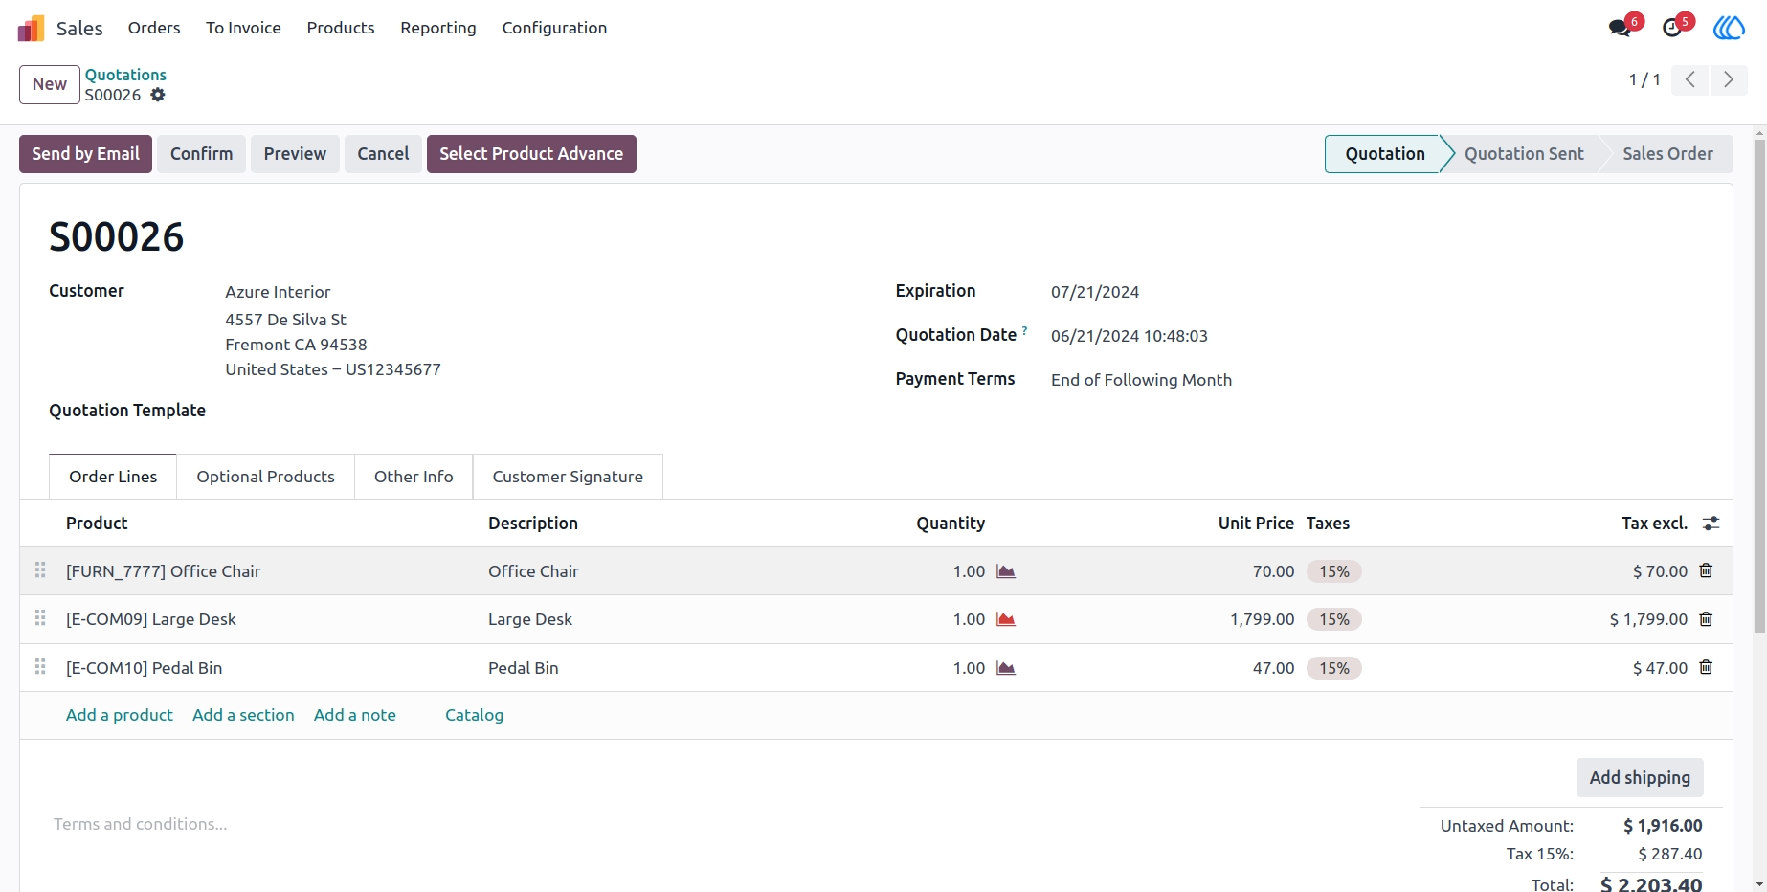Open the optional columns settings toggle
Screen dimensions: 1767x892
(x=1711, y=524)
